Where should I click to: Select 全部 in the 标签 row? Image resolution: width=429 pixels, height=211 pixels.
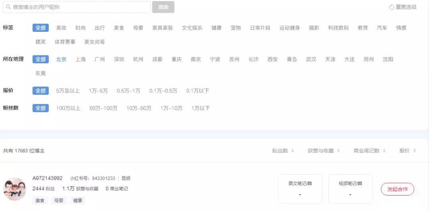click(41, 28)
